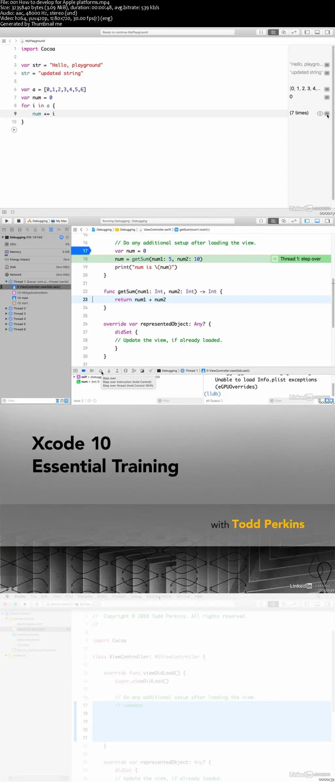Click the code snippet library braces in playground toolbar
Screen dimensions: 335x782
261,32
